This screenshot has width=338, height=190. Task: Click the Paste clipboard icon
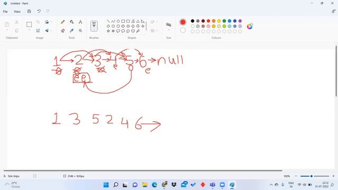click(7, 24)
